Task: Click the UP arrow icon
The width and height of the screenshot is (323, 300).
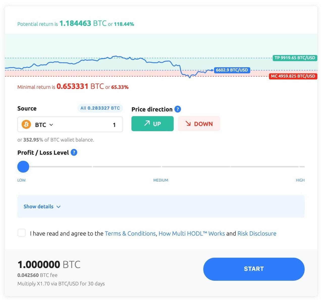Action: (147, 123)
